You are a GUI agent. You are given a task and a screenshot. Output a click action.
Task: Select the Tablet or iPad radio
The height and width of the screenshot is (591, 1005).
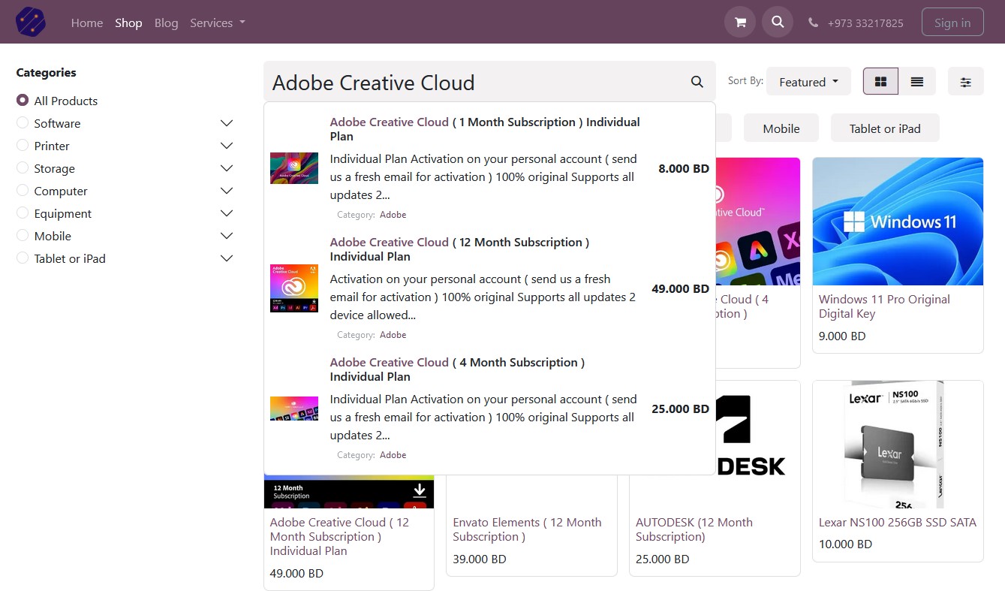23,258
